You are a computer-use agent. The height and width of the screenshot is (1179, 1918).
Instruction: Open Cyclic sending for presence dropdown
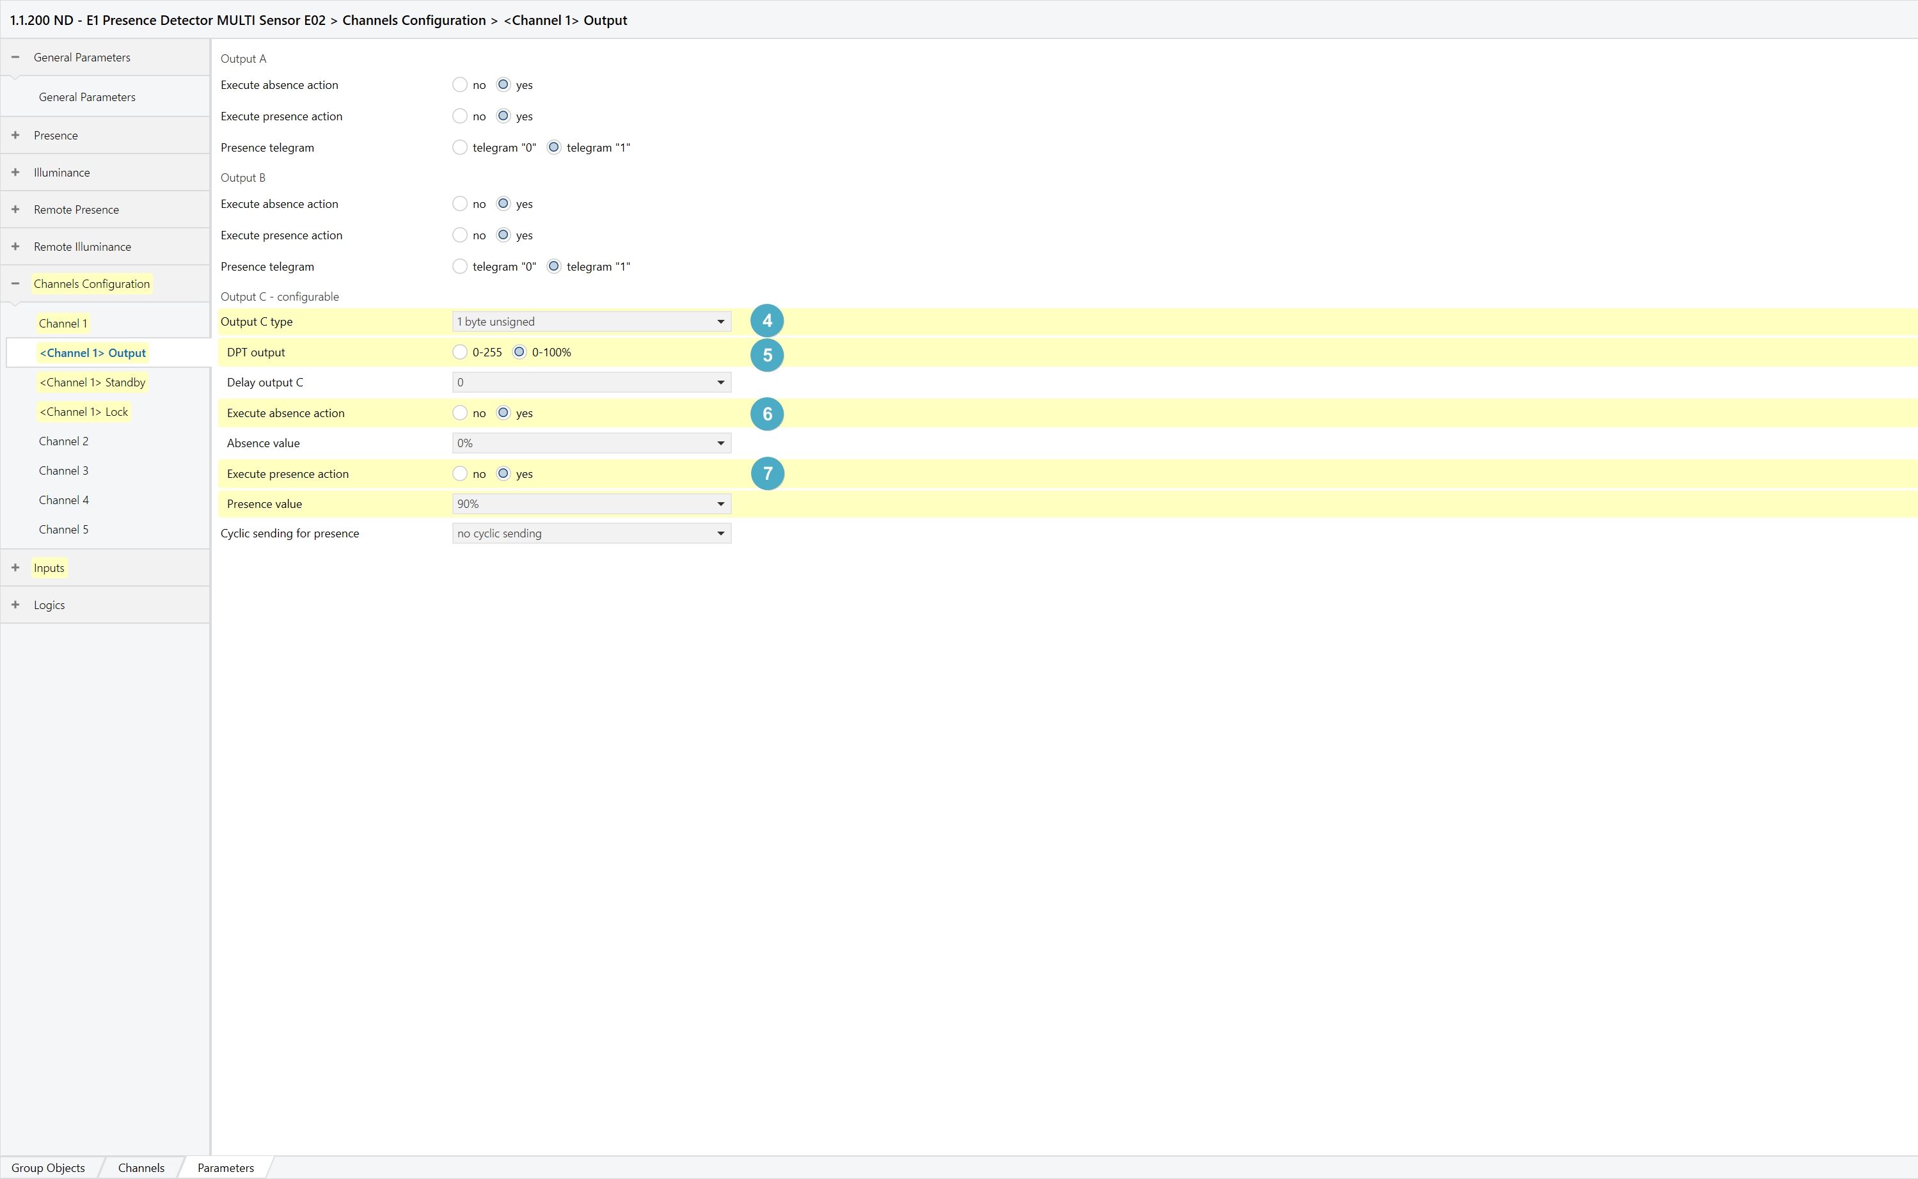pyautogui.click(x=591, y=534)
